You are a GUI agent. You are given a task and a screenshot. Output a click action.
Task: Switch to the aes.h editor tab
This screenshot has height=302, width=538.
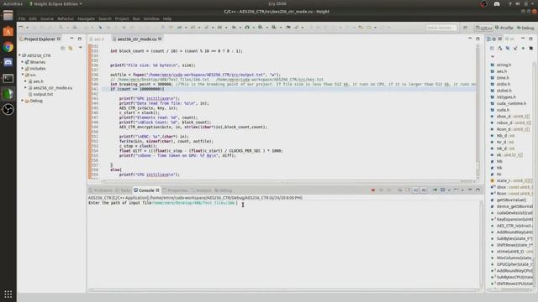[x=99, y=39]
